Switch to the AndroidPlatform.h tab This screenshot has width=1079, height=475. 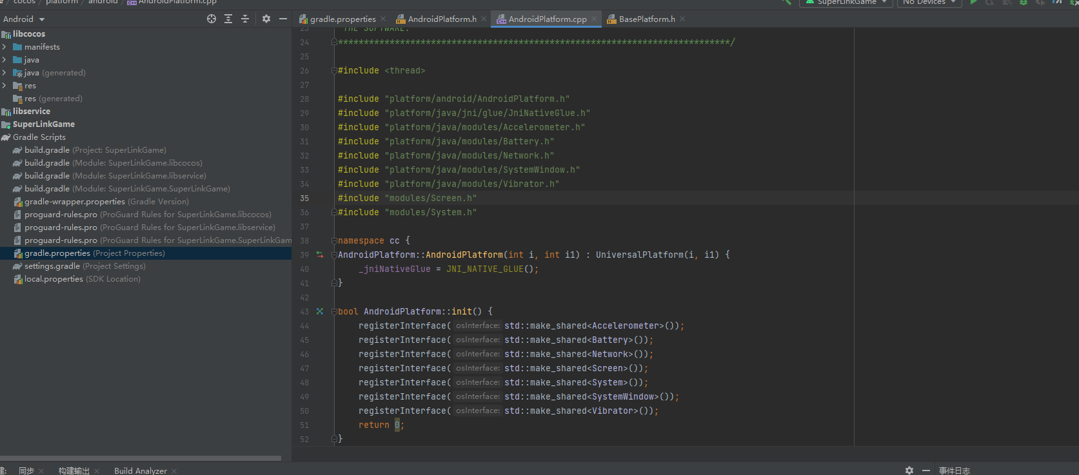click(x=442, y=19)
